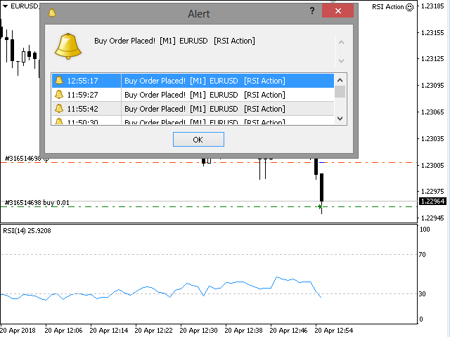The height and width of the screenshot is (337, 450).
Task: Click the price axis label 1.23005
Action: click(432, 166)
